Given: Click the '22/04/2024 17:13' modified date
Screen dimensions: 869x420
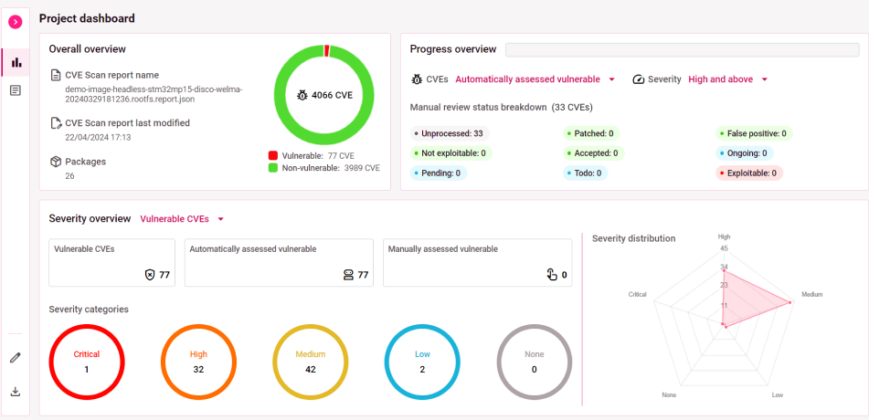Looking at the screenshot, I should [x=98, y=137].
